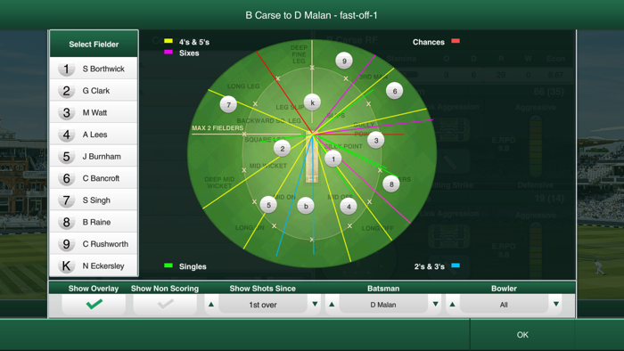Select fielder marker 6 on the field

click(x=394, y=91)
